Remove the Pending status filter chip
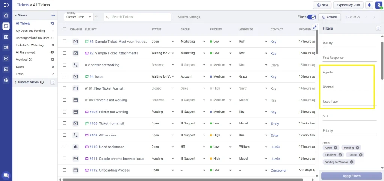Screen dimensions: 384x181 tap(357, 148)
